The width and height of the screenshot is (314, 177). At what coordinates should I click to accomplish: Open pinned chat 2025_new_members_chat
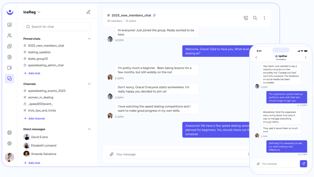(44, 46)
